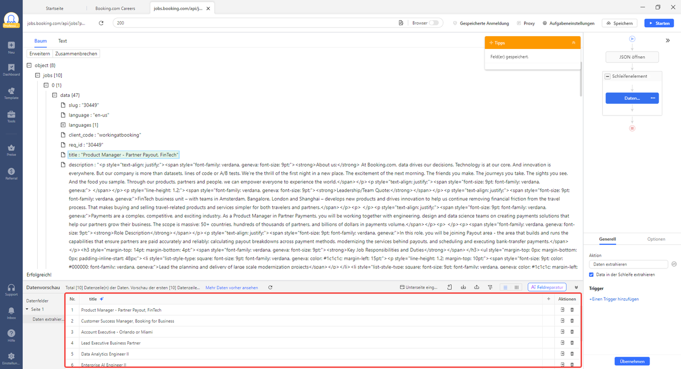The image size is (681, 369).
Task: Open Einstellungen gear icon in sidebar
Action: point(11,358)
